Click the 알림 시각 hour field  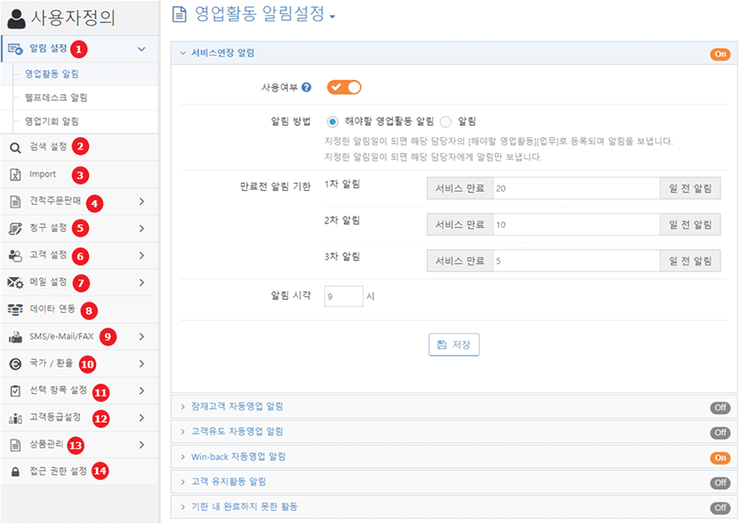(x=343, y=296)
